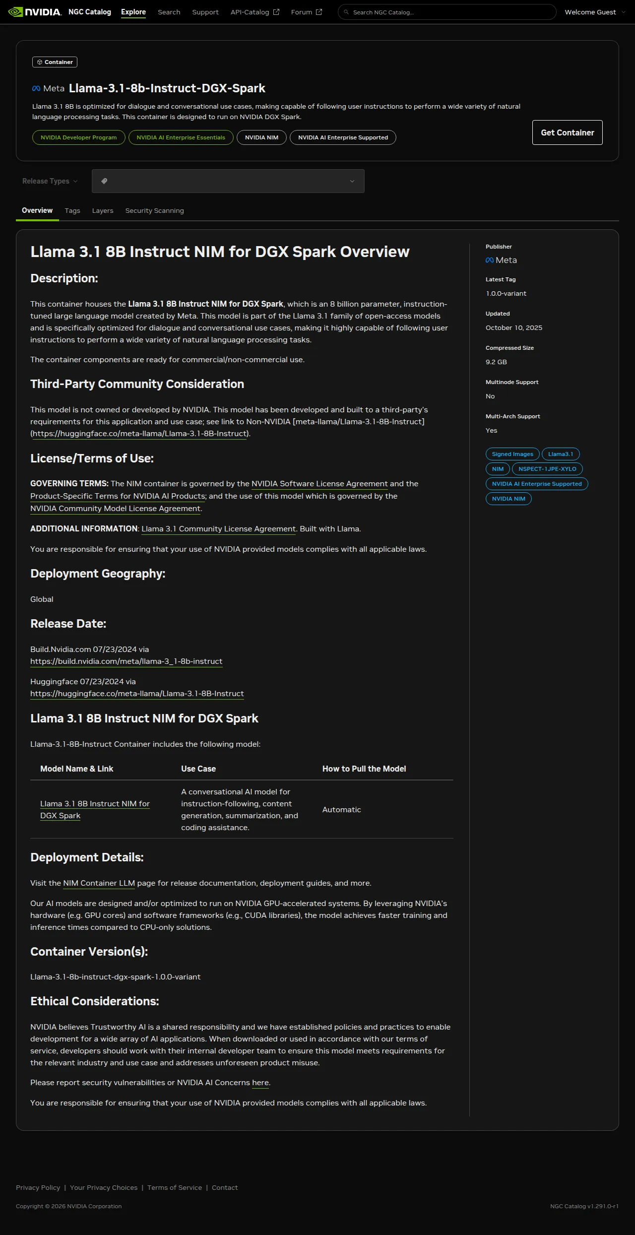This screenshot has width=635, height=1235.
Task: Click the Llama-3.1-8b-instruct-dgx-spark-1.0.0-variant version text
Action: 116,977
